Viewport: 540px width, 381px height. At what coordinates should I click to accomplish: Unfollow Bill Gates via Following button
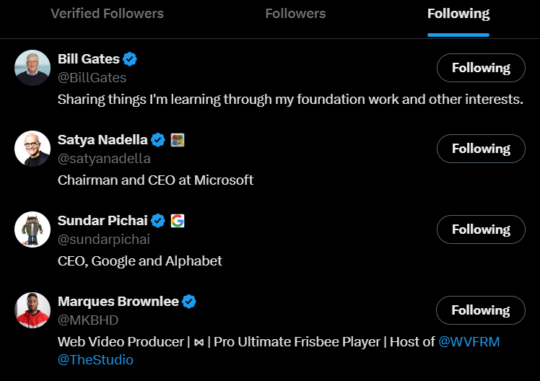(x=481, y=68)
